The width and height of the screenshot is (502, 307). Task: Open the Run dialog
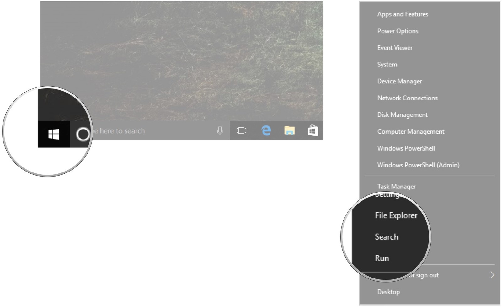[382, 258]
